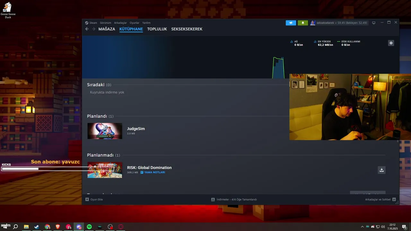Viewport: 411px width, 231px height.
Task: Open the Oyunlar menu
Action: coord(135,23)
